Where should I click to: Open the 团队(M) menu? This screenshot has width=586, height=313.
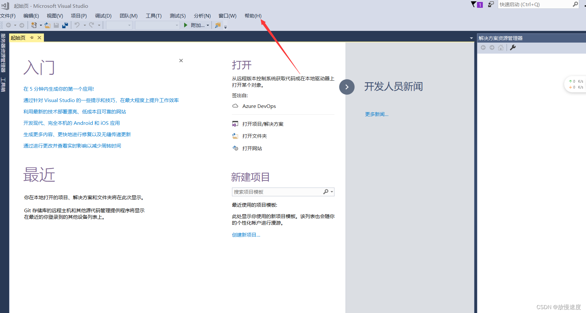click(129, 16)
